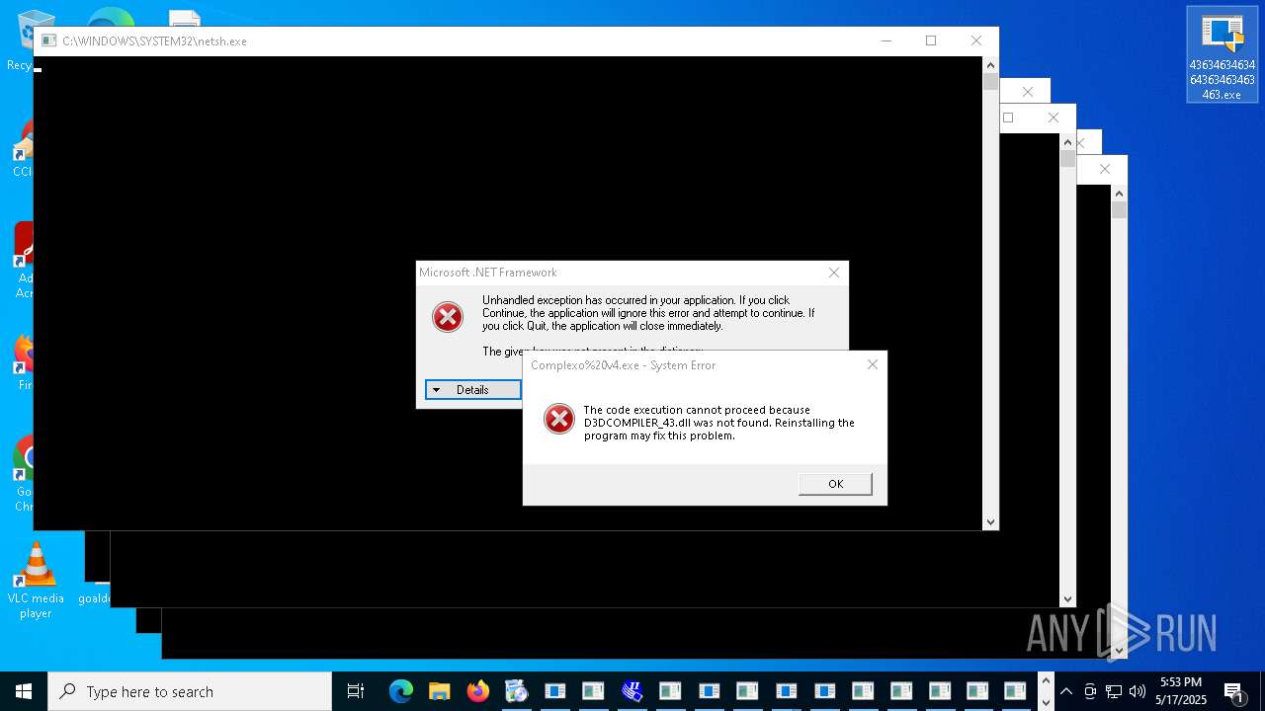The height and width of the screenshot is (711, 1265).
Task: Click the D3DCOMPILER_43.dll error message text
Action: click(x=719, y=423)
